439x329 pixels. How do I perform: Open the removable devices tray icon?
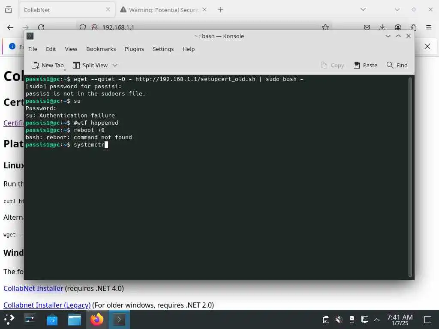click(352, 320)
